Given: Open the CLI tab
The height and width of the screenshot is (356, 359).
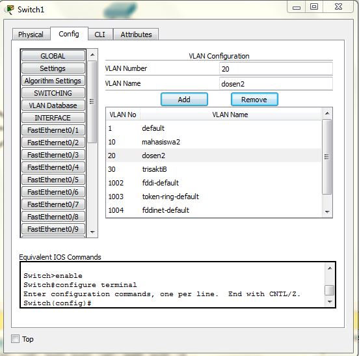Looking at the screenshot, I should coord(100,34).
